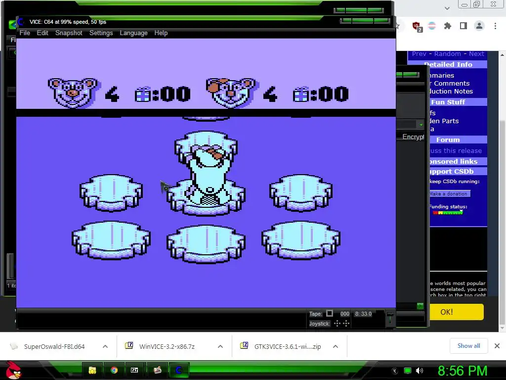Click the browser page vertical scrollbar
The height and width of the screenshot is (380, 506).
click(x=502, y=223)
